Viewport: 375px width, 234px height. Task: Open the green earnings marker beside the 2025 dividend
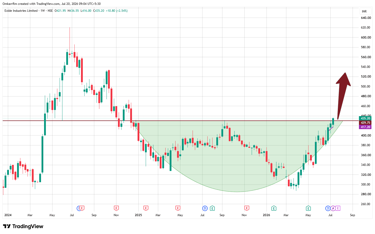pyautogui.click(x=212, y=208)
